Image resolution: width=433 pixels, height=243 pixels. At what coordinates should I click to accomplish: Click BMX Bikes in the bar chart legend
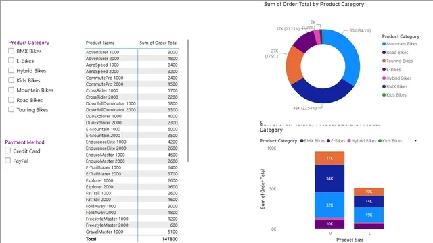(313, 141)
